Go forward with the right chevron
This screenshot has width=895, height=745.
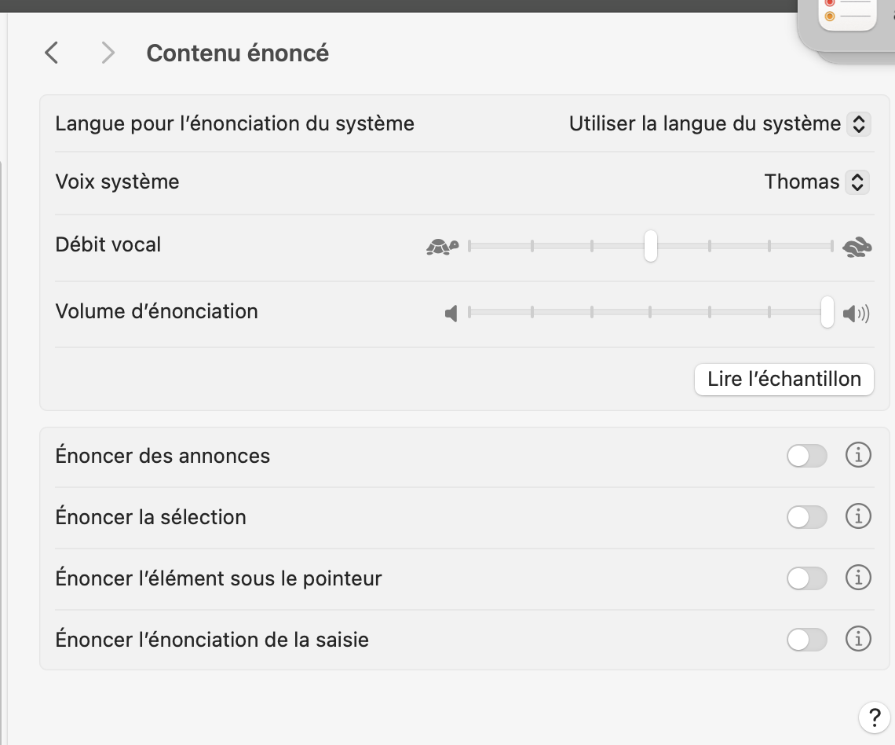[108, 53]
